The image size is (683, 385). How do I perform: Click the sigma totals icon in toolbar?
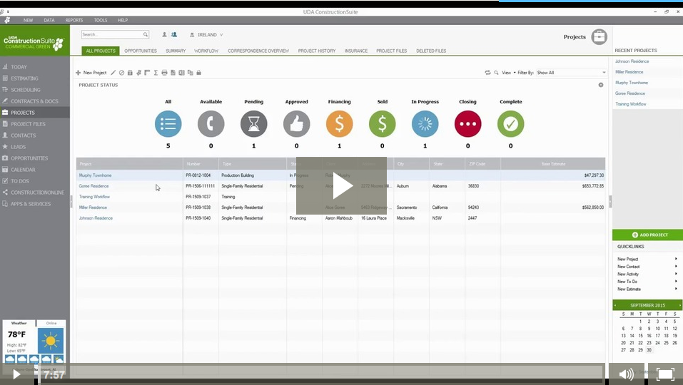[x=156, y=73]
